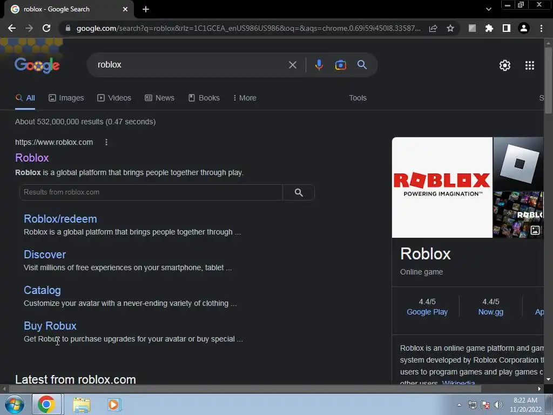Viewport: 553px width, 415px height.
Task: Open the Roblox/redeem sitelink
Action: click(60, 219)
